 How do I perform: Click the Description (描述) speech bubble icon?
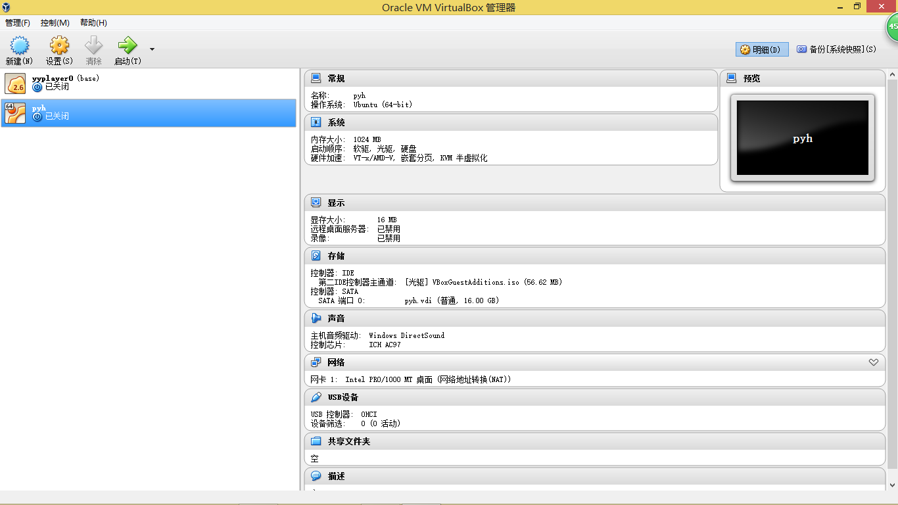pos(316,476)
